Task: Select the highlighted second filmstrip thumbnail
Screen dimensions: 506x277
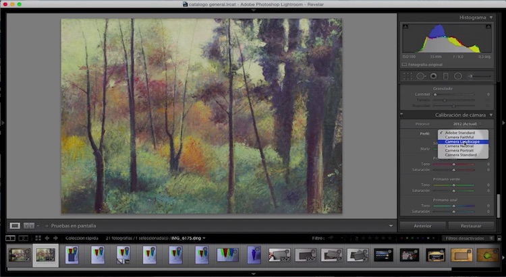Action: [45, 255]
